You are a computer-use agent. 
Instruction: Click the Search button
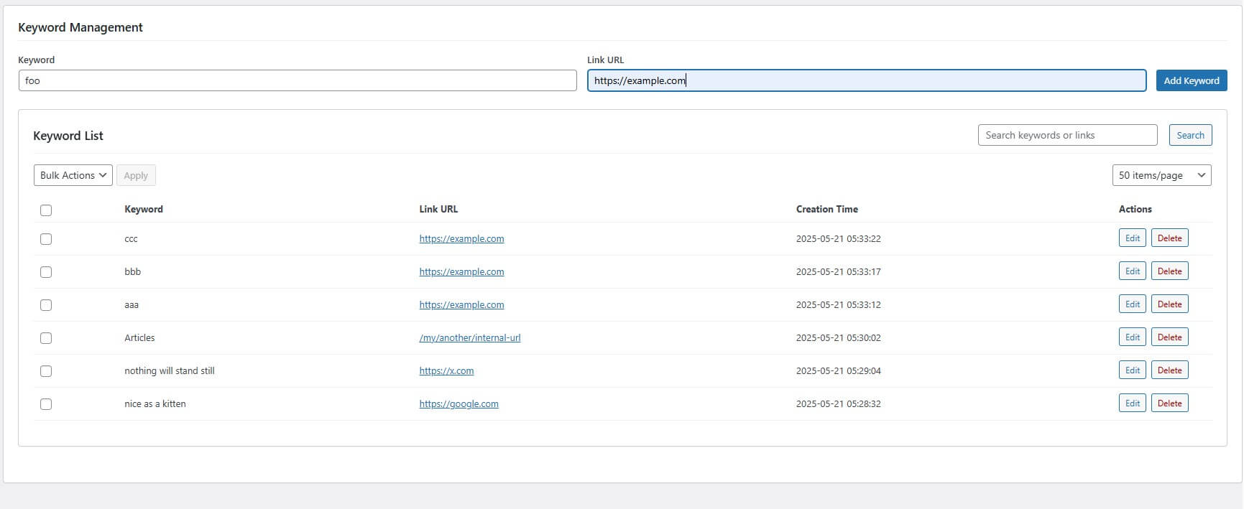point(1190,135)
